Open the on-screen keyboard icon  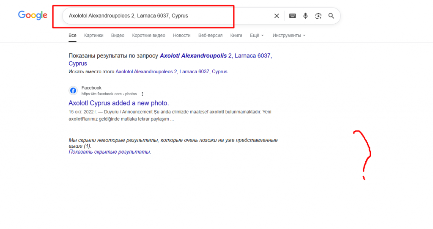pos(292,16)
